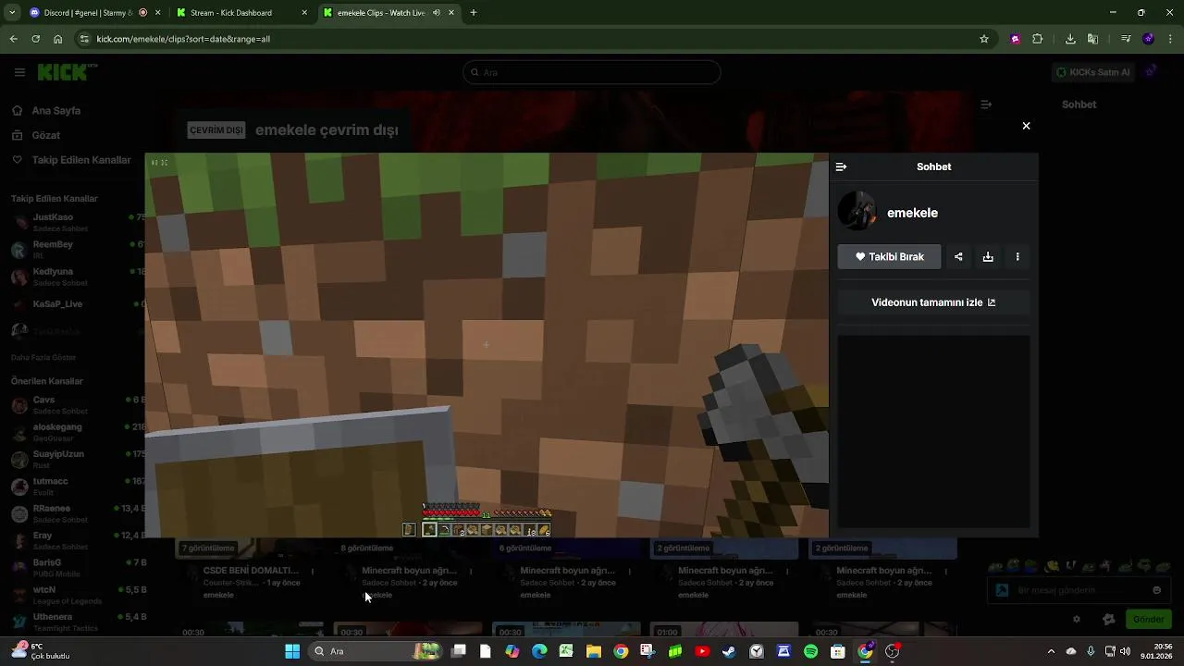Click the green Gönder send button
Screen dimensions: 1184x666
tap(1149, 619)
